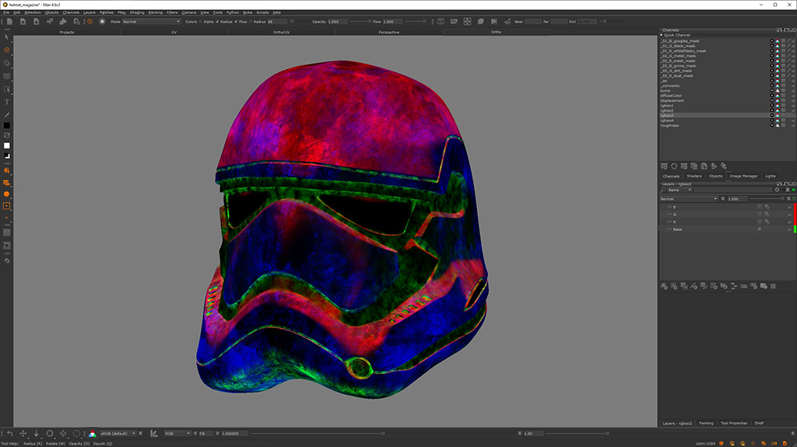797x447 pixels.
Task: Click the circle icon in bottom toolbar
Action: 50,433
